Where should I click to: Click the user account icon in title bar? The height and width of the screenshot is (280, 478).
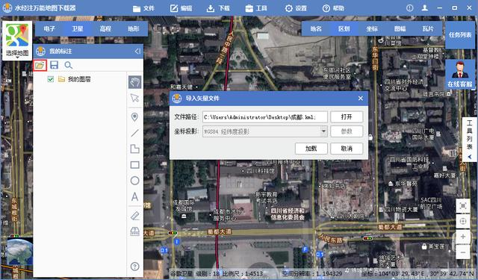[425, 8]
